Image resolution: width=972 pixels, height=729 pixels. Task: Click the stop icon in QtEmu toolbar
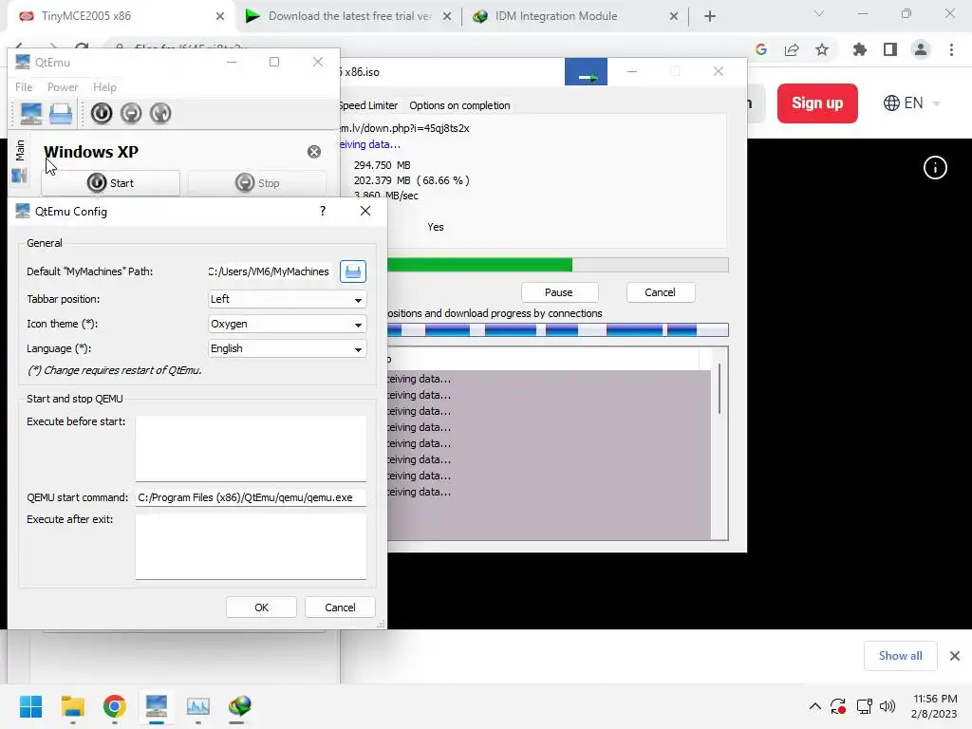tap(131, 114)
